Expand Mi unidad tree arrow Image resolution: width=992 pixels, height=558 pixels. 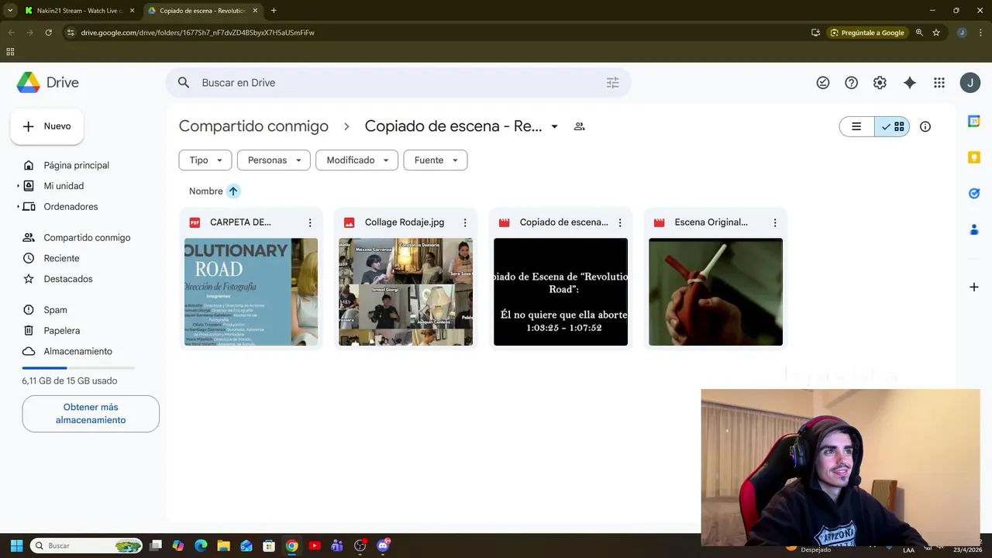[18, 186]
